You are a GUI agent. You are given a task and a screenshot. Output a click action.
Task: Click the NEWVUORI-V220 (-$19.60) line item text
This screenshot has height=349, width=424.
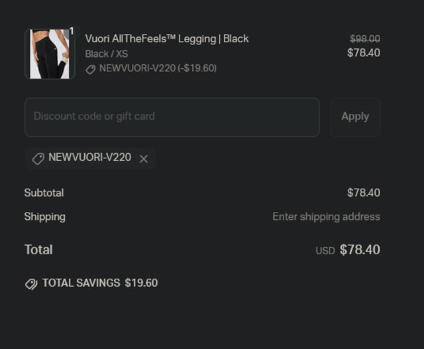(x=158, y=68)
